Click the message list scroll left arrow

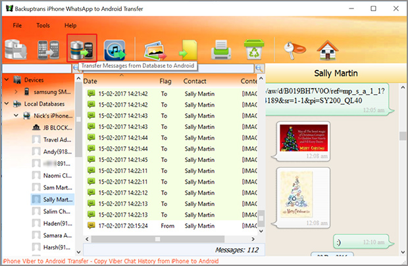87,239
